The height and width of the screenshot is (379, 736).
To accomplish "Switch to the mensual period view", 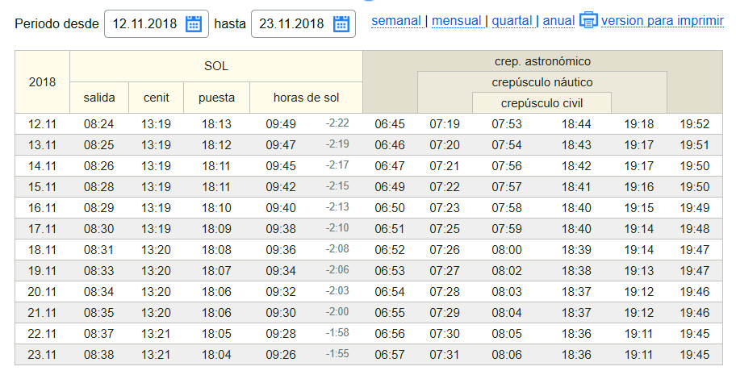I will click(x=457, y=20).
